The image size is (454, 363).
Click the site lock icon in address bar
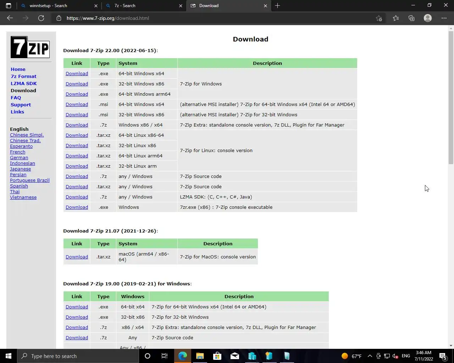(x=59, y=18)
